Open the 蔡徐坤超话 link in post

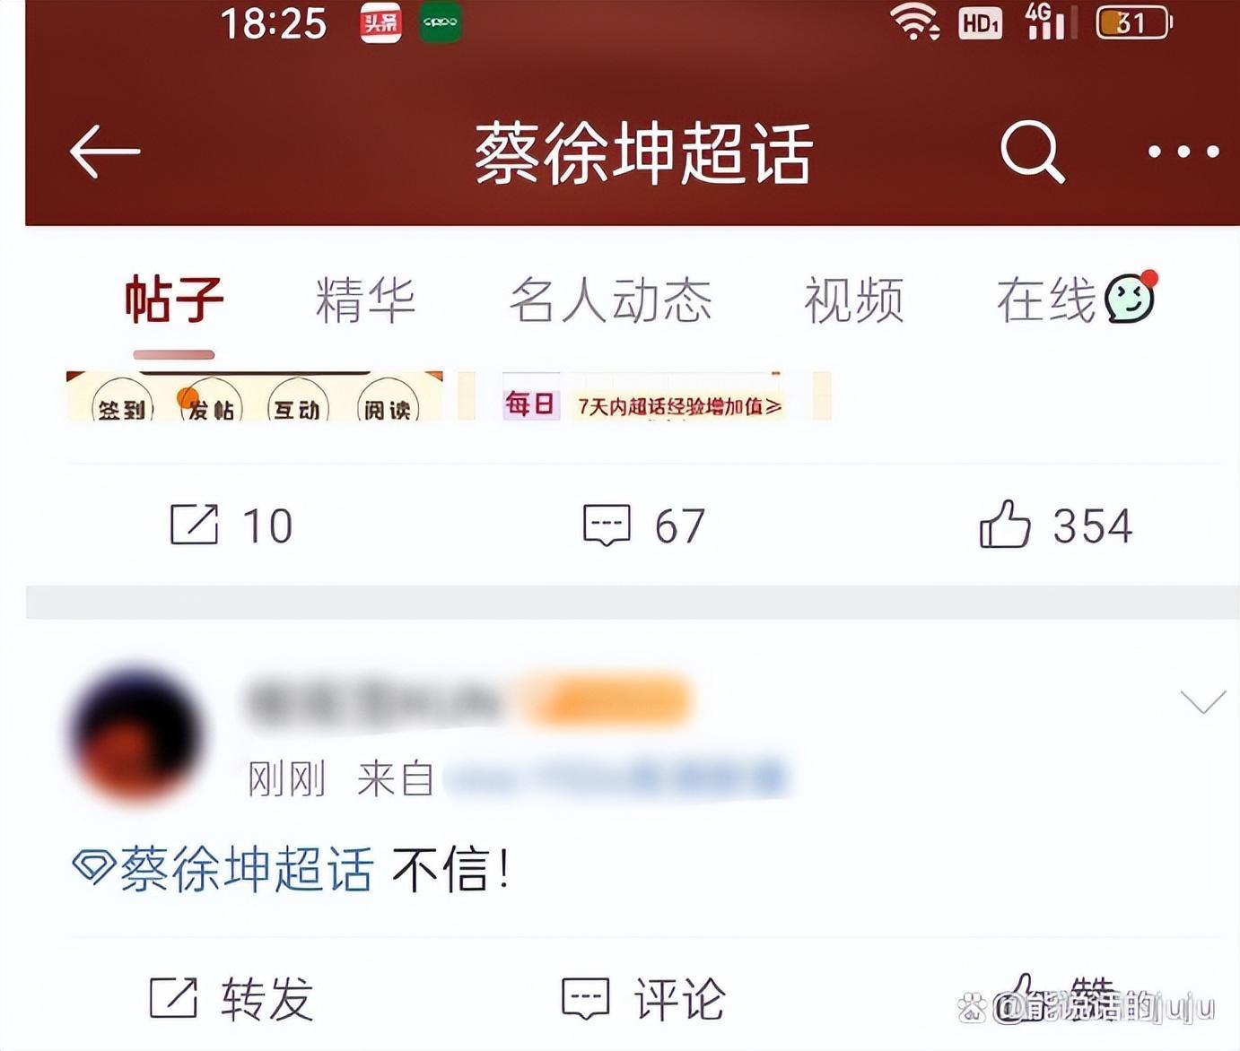coord(246,868)
